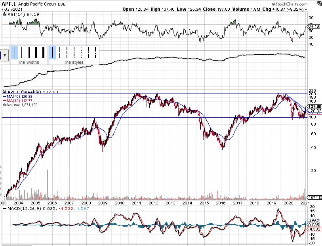Select the last dash-dot-dot line style
The width and height of the screenshot is (322, 246).
(x=95, y=53)
